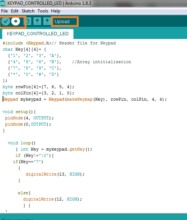Viewport: 187px width, 220px height.
Task: Click the 'byte rowPin[4]={7, 6, 5, 4};' line
Action: click(x=38, y=87)
